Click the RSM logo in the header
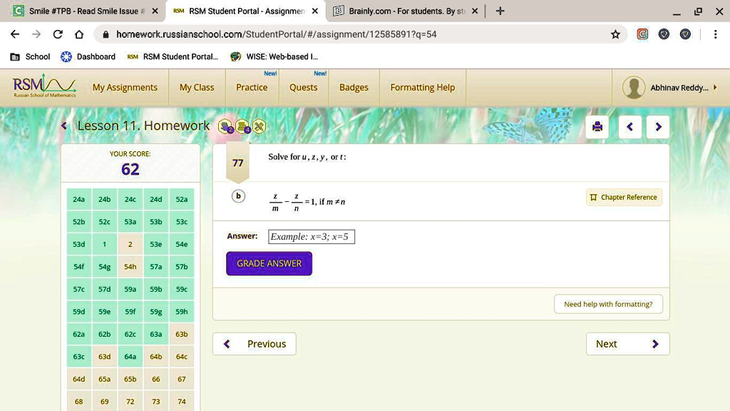The width and height of the screenshot is (730, 411). pos(44,86)
